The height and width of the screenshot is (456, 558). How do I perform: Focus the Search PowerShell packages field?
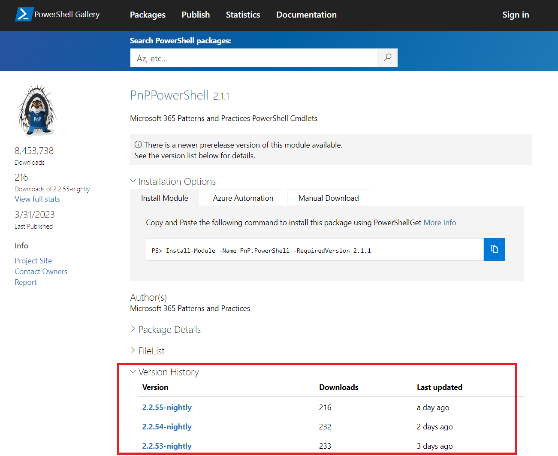coord(253,58)
